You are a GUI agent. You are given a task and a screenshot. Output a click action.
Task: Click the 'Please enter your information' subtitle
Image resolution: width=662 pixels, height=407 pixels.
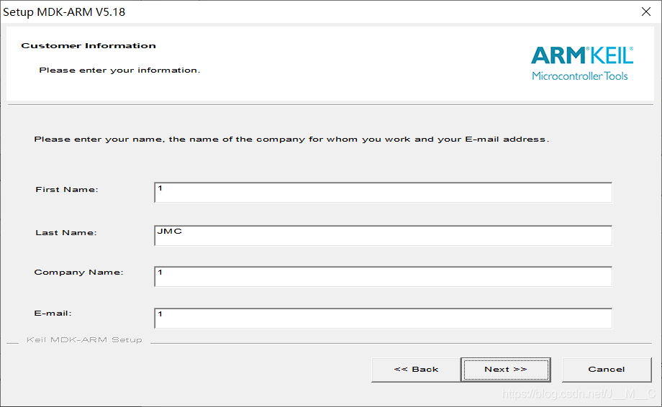click(119, 70)
